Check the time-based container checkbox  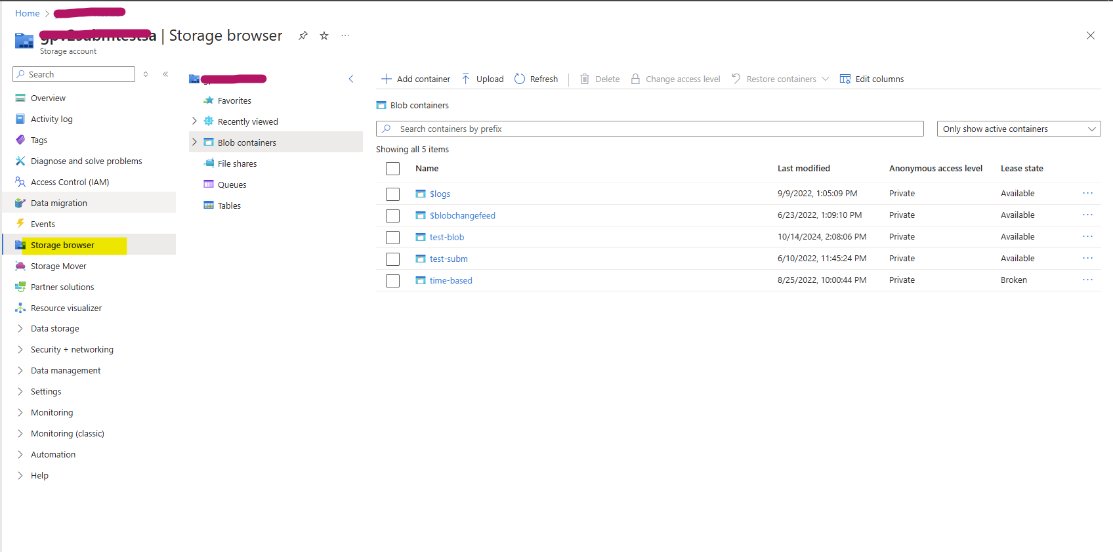(x=392, y=281)
